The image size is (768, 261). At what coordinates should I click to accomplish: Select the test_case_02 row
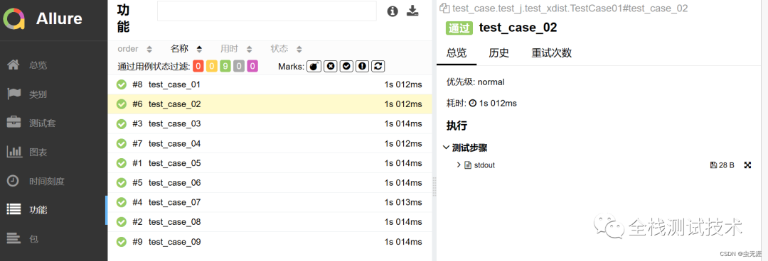click(270, 104)
